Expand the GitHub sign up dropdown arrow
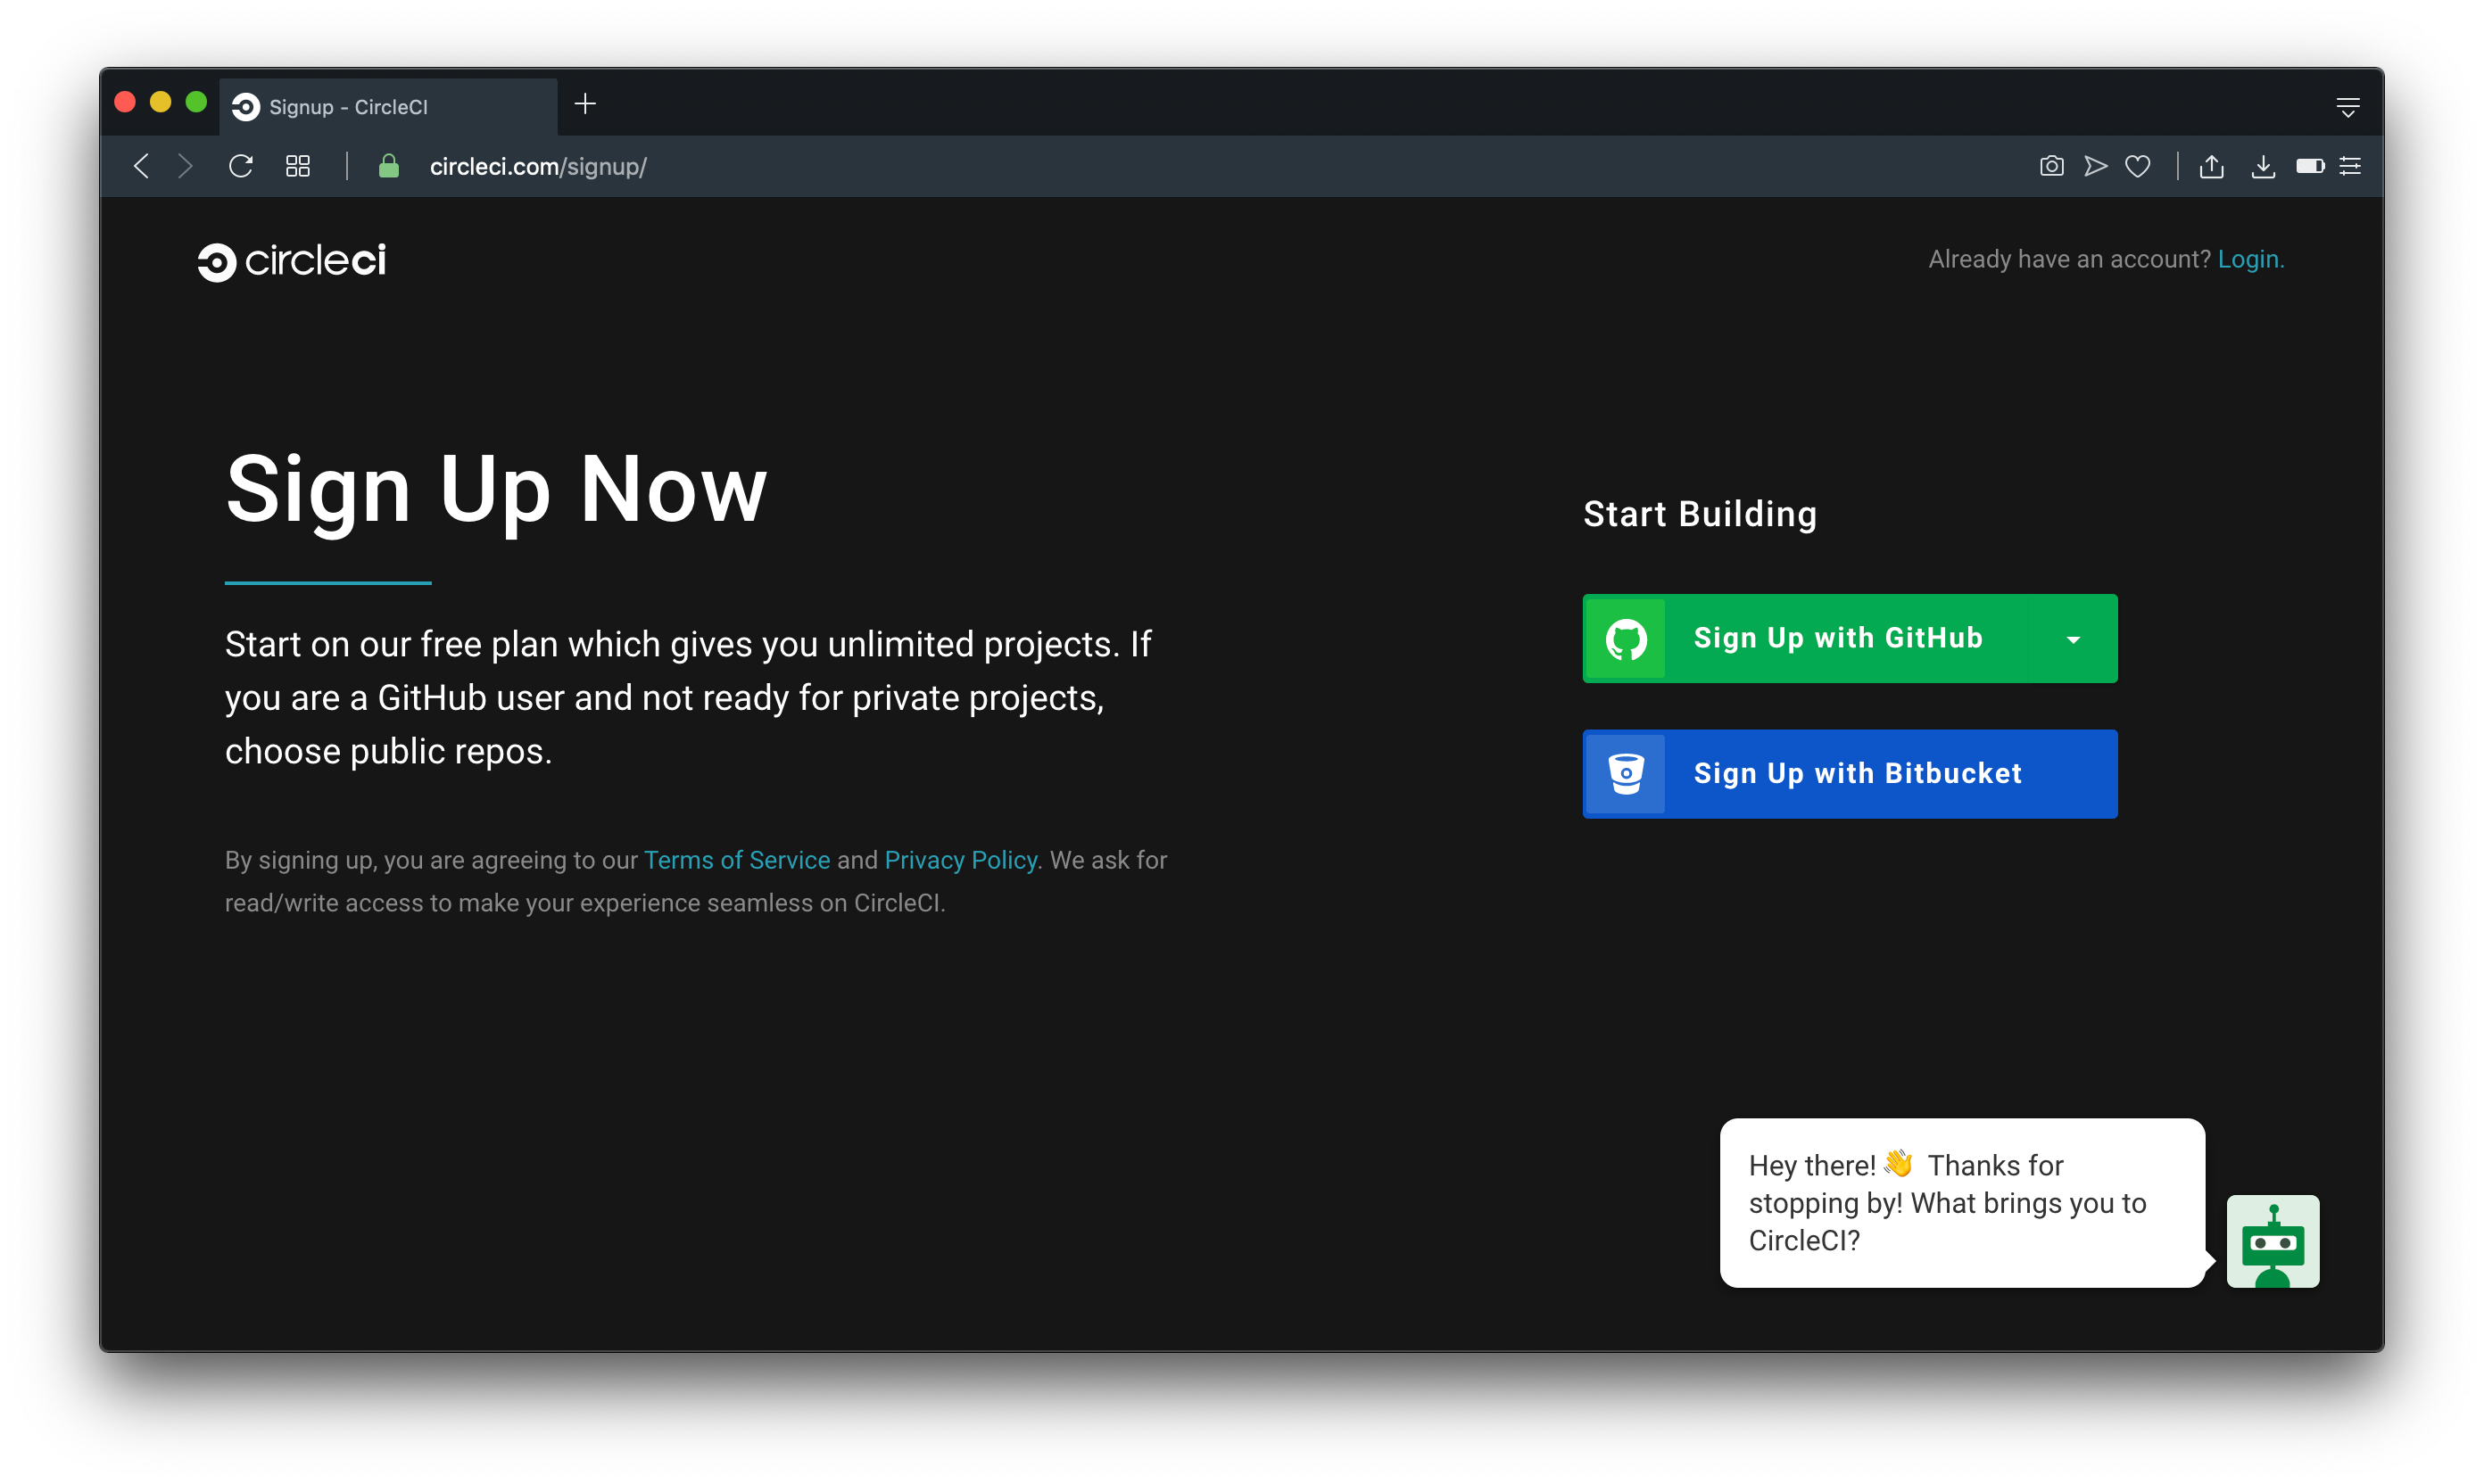2484x1484 pixels. (2074, 640)
